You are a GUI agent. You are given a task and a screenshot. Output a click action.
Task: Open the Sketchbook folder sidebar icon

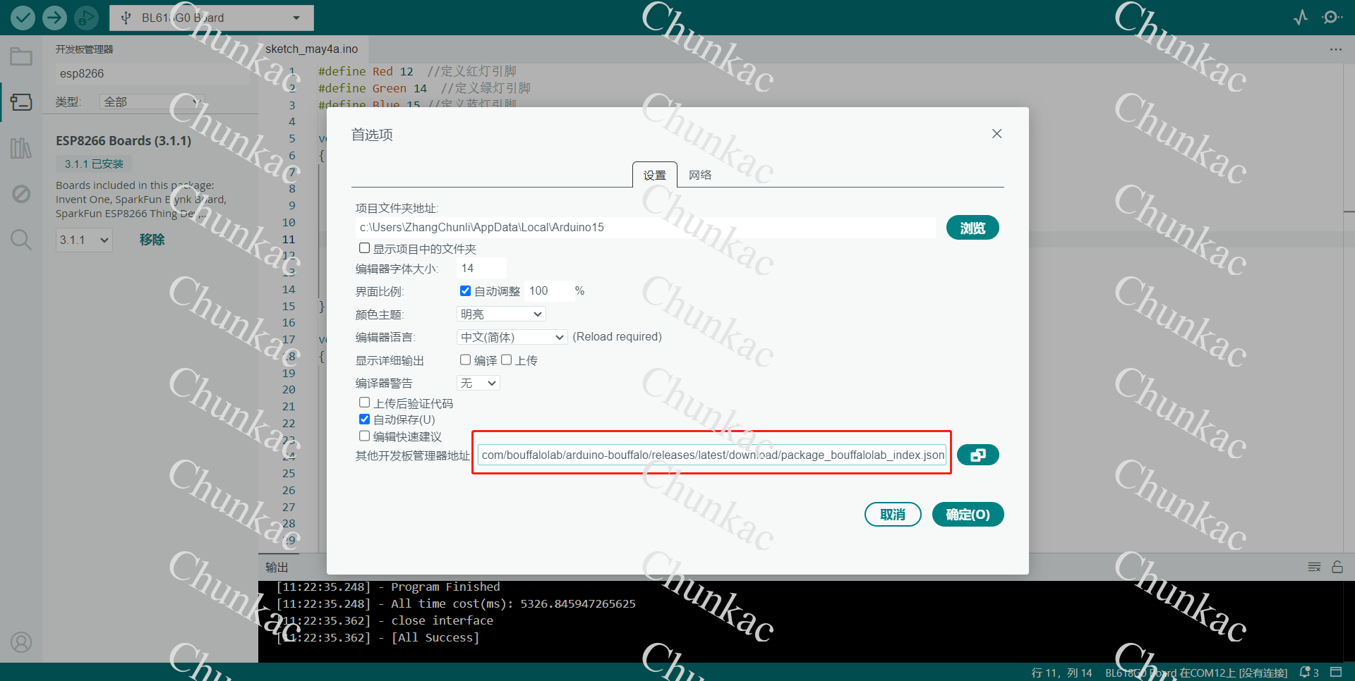coord(21,56)
